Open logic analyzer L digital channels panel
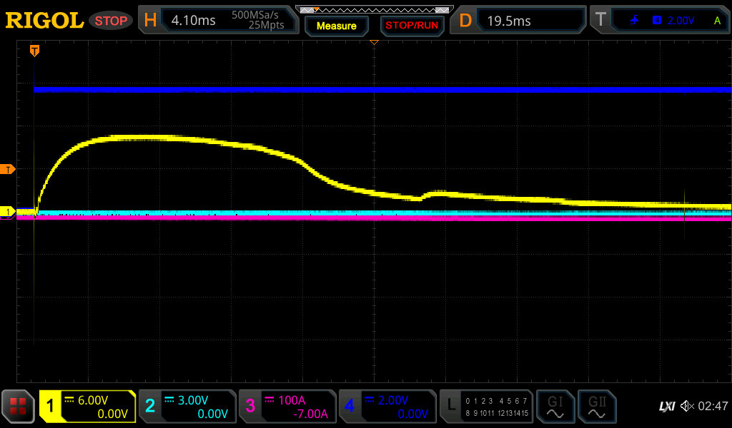 tap(486, 407)
